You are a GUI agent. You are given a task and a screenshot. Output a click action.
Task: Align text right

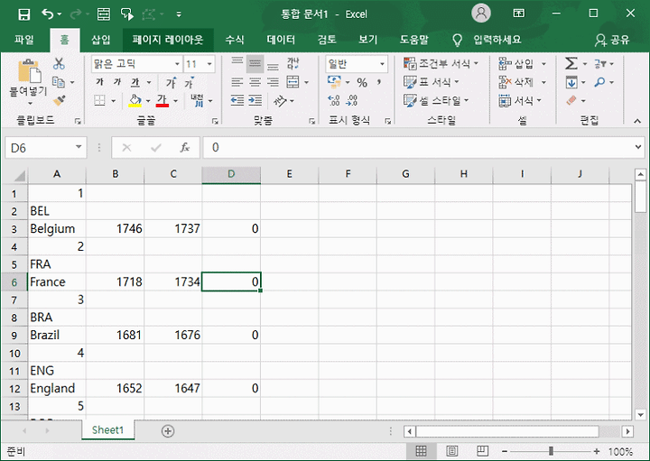[273, 82]
